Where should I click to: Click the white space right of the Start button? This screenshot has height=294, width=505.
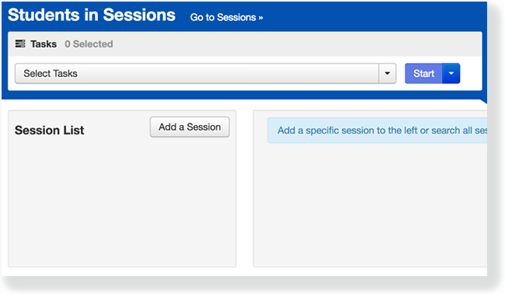tap(471, 74)
